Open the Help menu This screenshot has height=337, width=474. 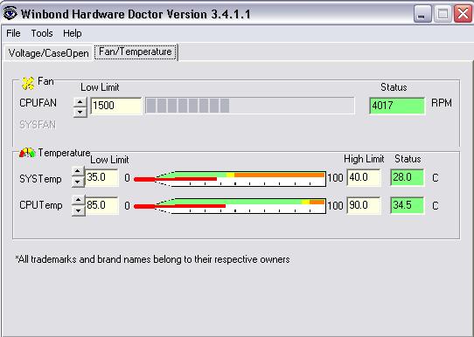tap(73, 33)
